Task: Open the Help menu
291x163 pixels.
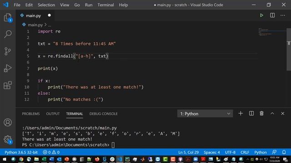Action: (x=123, y=5)
